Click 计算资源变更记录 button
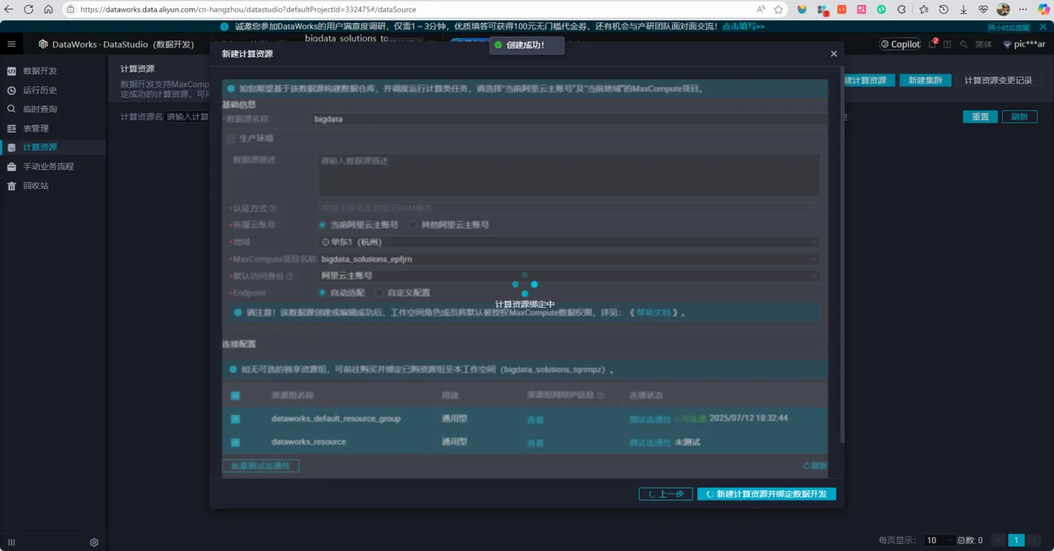Image resolution: width=1054 pixels, height=551 pixels. point(998,81)
